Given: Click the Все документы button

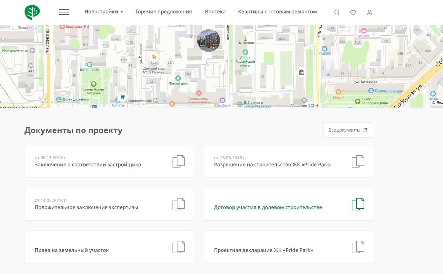Looking at the screenshot, I should pos(348,130).
